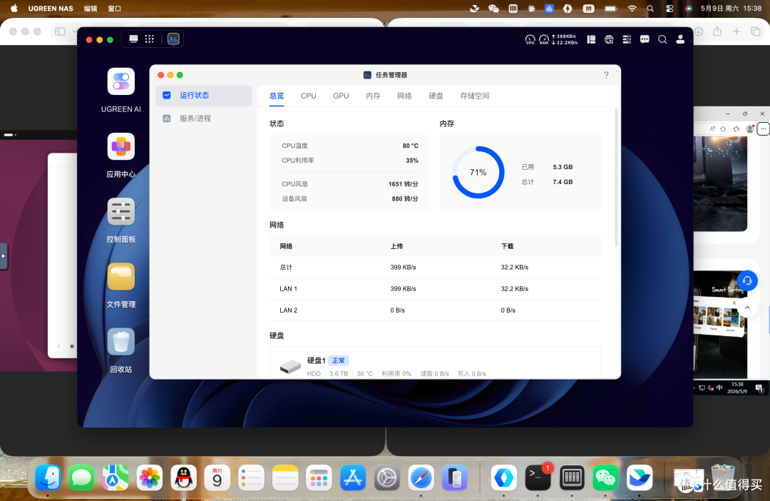Viewport: 770px width, 501px height.
Task: Open Safari from the Dock
Action: click(421, 477)
